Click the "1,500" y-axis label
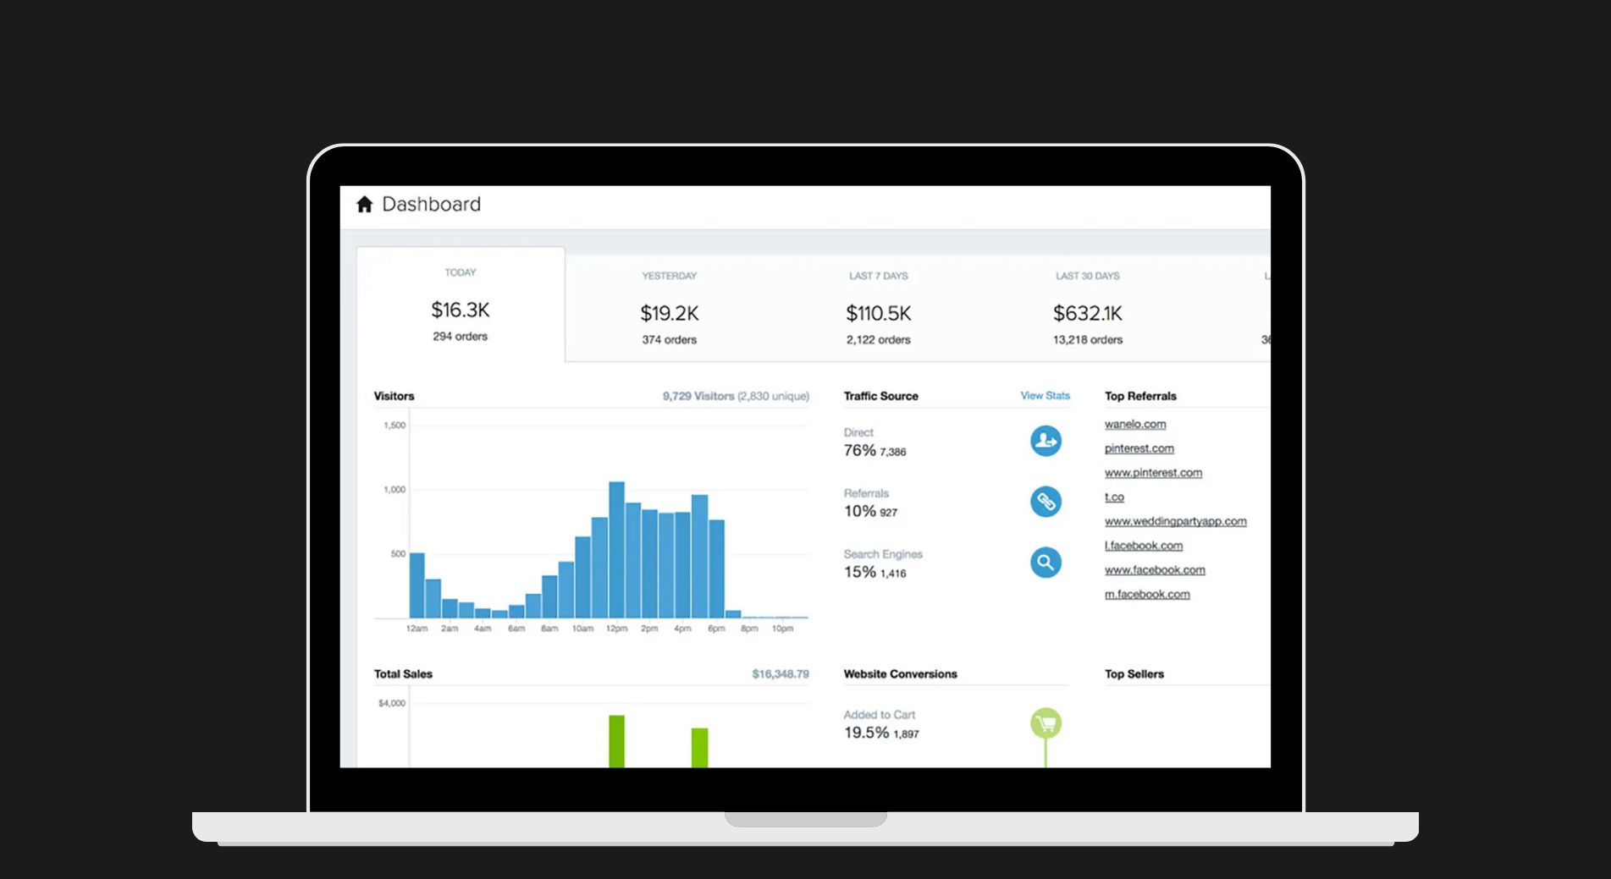 394,426
